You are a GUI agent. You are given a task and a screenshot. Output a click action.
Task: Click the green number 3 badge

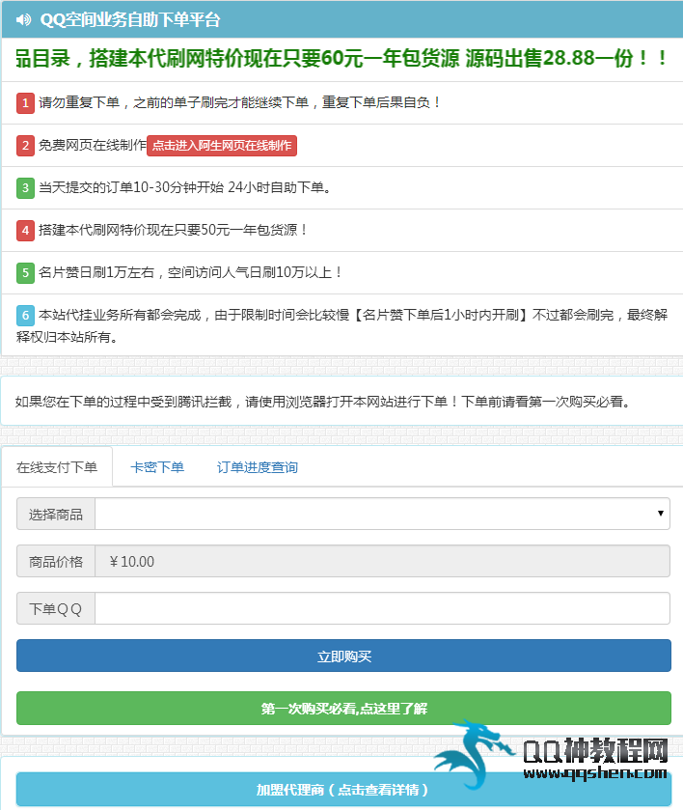point(25,187)
